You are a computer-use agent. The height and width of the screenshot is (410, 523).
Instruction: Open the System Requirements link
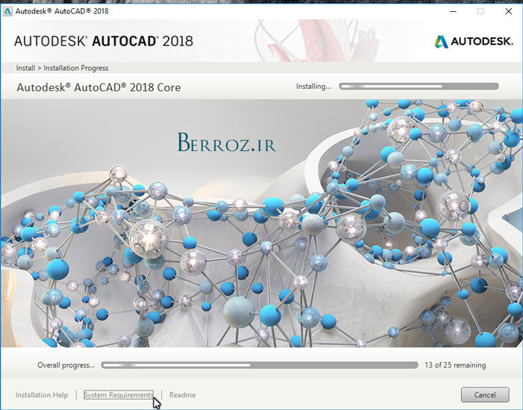118,394
